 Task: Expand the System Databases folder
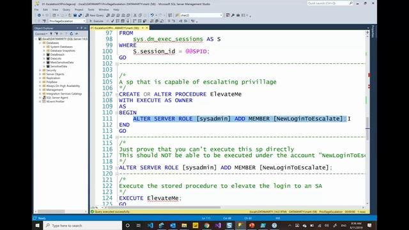(44, 47)
